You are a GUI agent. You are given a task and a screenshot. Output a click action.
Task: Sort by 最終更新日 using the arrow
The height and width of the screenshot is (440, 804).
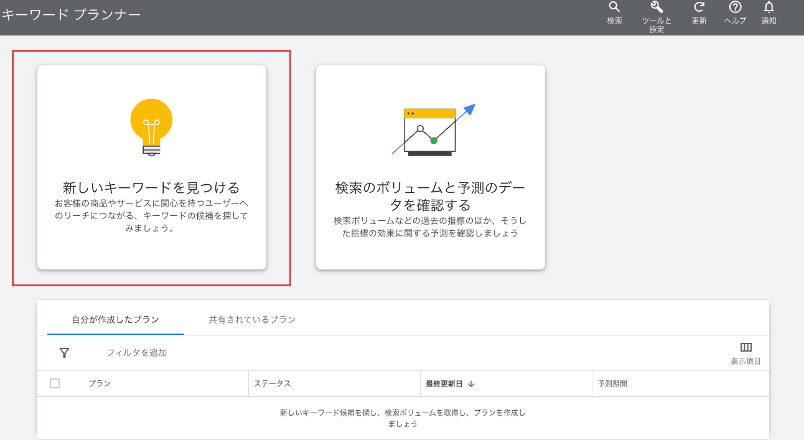[x=471, y=384]
